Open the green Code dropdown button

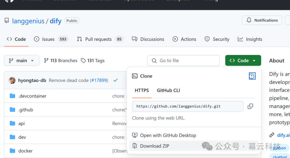(x=243, y=61)
